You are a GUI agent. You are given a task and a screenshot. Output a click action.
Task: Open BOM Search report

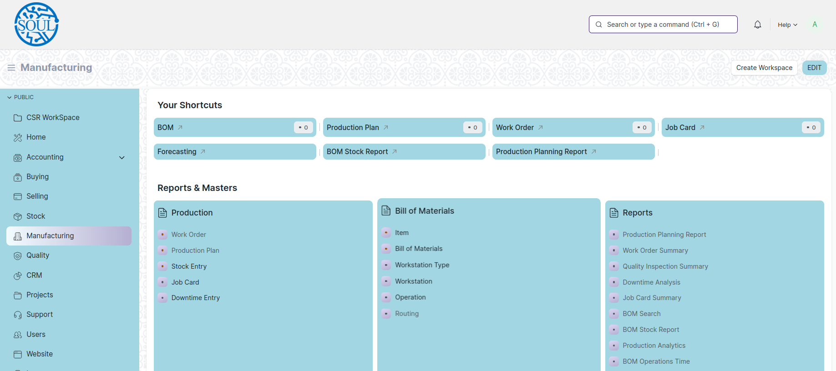click(642, 314)
